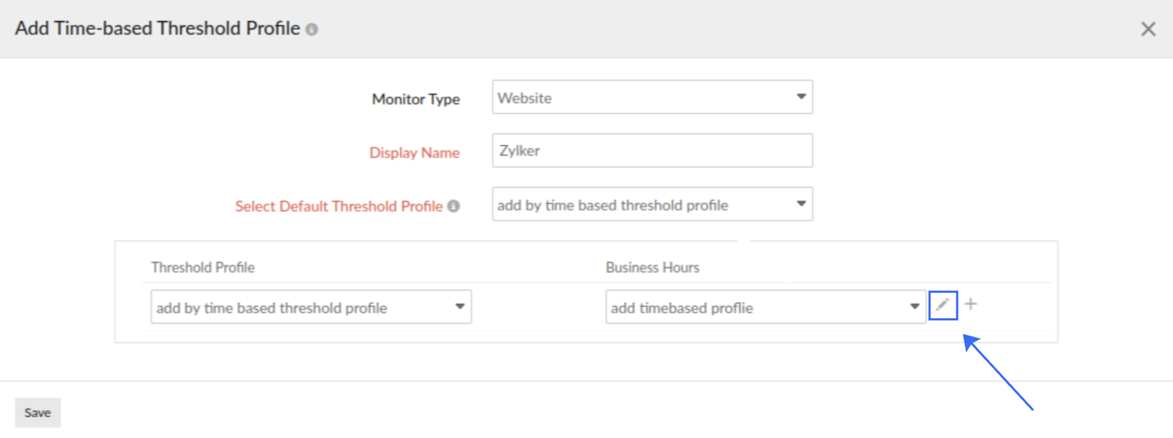Add another threshold row with plus icon

coord(971,304)
